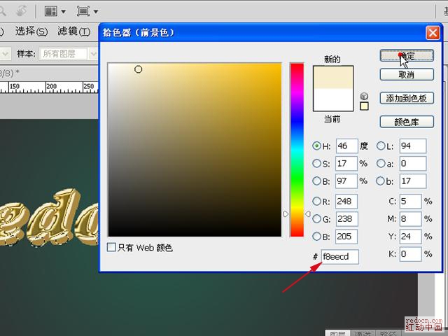This screenshot has width=448, height=336.
Task: Select the S saturation radio button
Action: coord(317,164)
